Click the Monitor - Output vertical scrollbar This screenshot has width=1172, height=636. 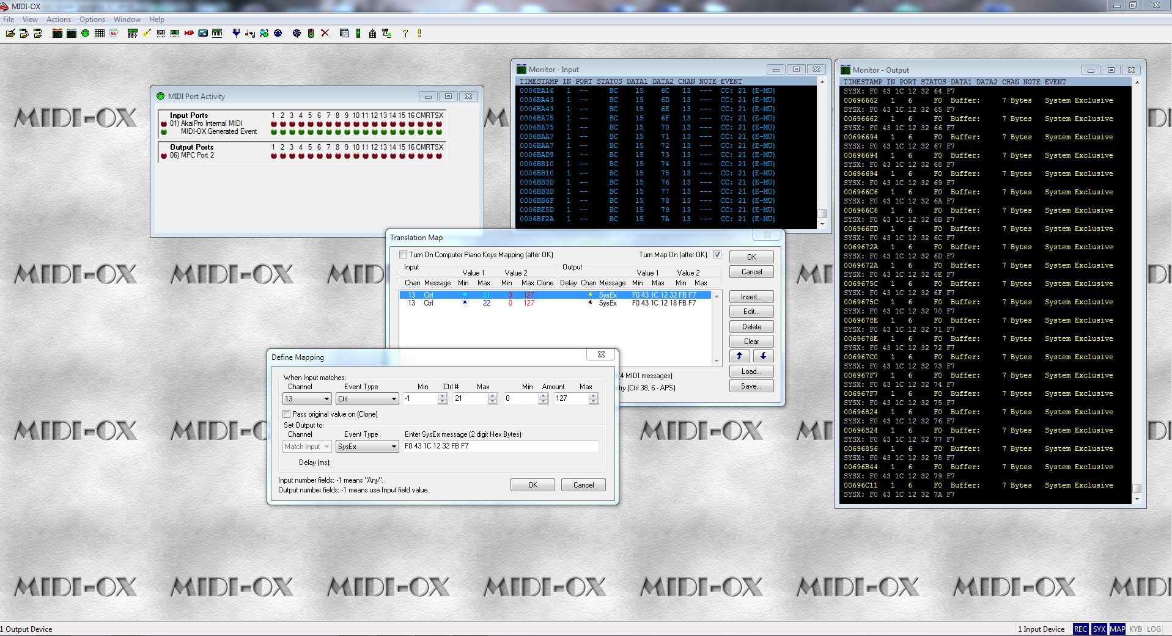point(1137,290)
